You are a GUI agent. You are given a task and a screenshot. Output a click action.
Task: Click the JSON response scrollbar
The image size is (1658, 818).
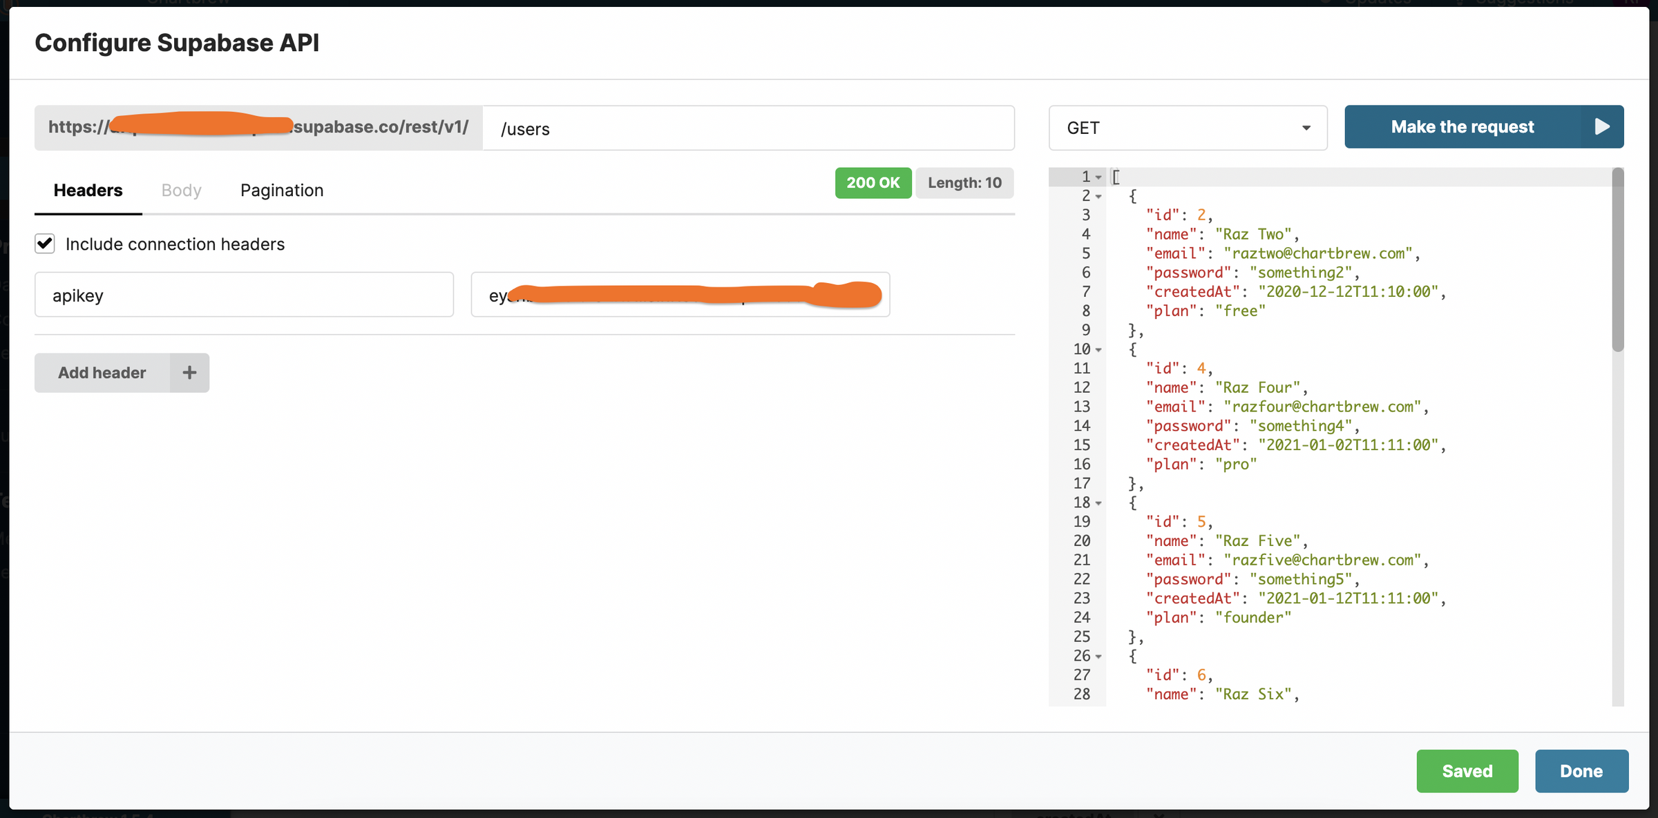1617,259
